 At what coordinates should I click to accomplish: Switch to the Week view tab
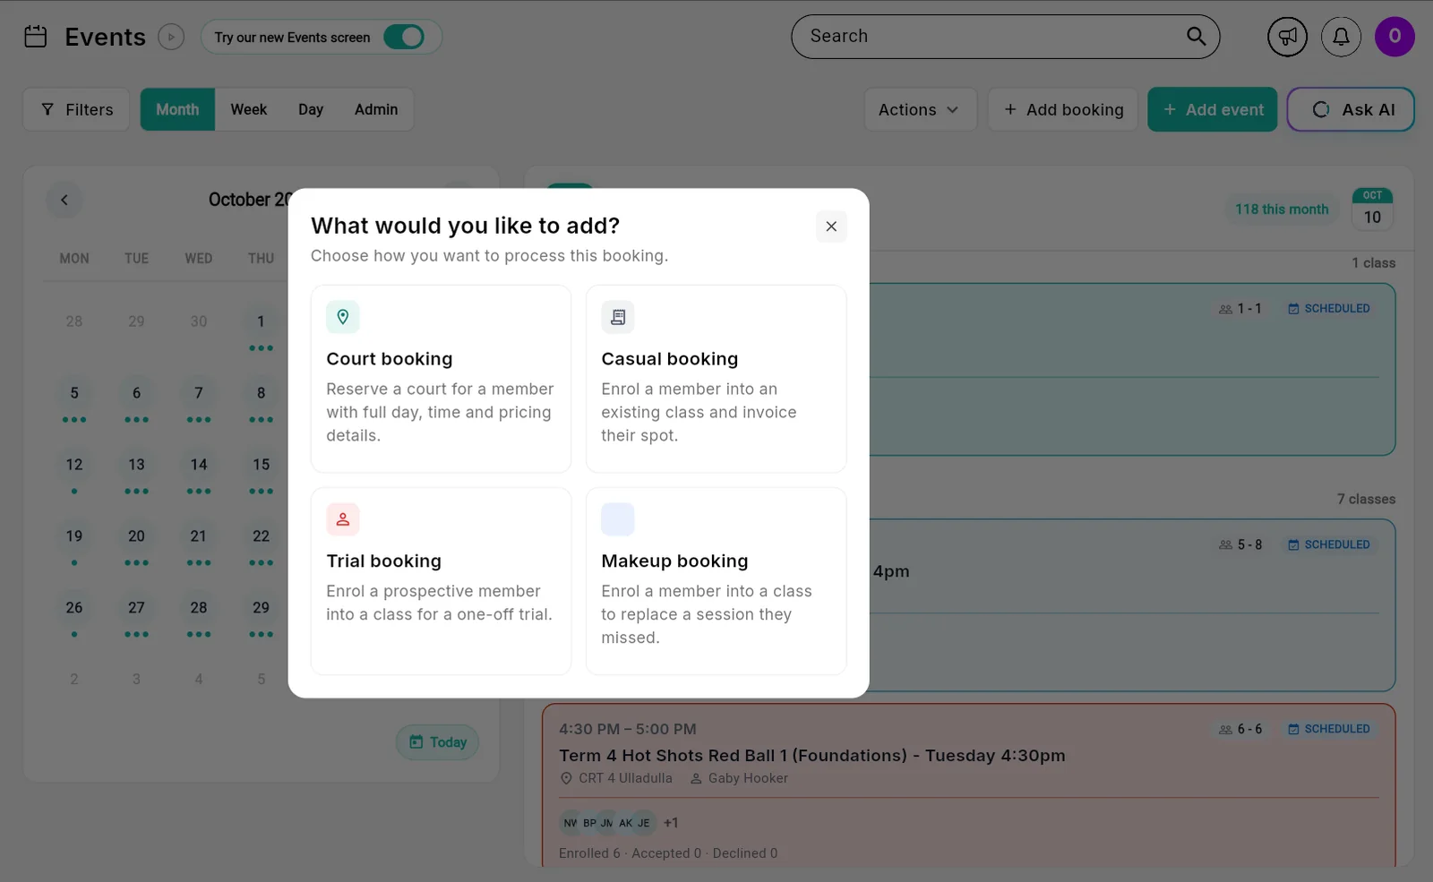[249, 109]
